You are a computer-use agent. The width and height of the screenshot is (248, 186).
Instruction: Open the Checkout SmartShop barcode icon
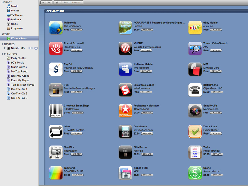coord(56,111)
